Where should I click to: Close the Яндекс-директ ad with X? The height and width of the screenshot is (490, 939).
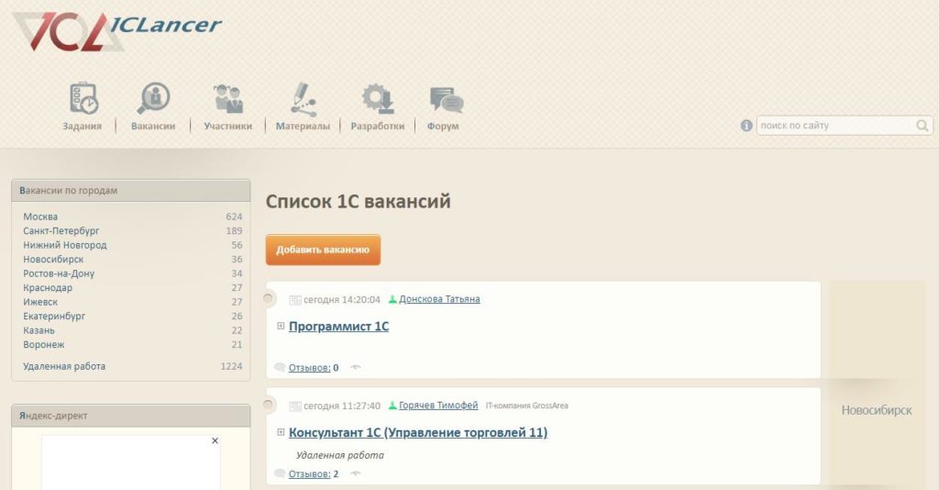point(215,440)
